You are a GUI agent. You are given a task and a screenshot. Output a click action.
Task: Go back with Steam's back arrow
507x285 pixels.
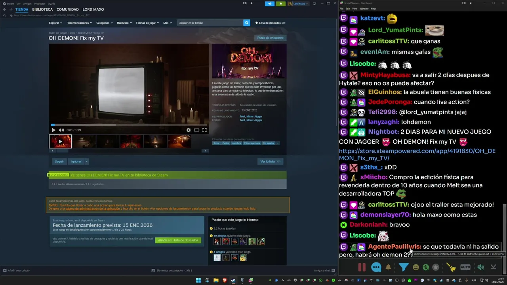click(5, 9)
